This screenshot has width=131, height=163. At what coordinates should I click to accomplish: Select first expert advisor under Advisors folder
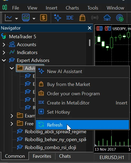tap(30, 76)
